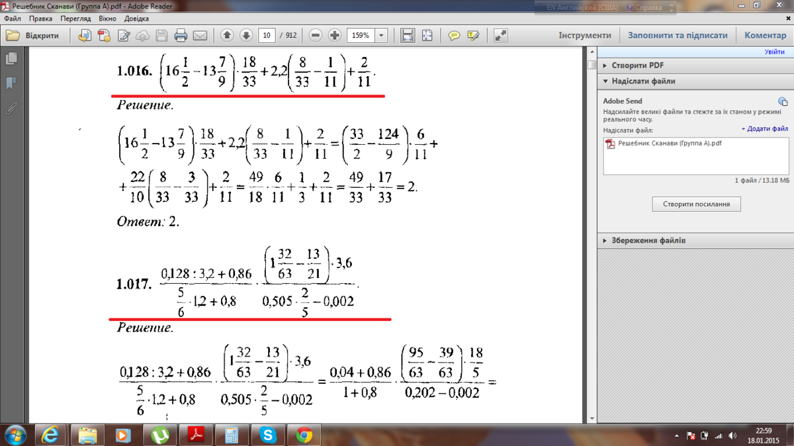The image size is (794, 446).
Task: Open uTorrent from the taskbar
Action: click(159, 435)
